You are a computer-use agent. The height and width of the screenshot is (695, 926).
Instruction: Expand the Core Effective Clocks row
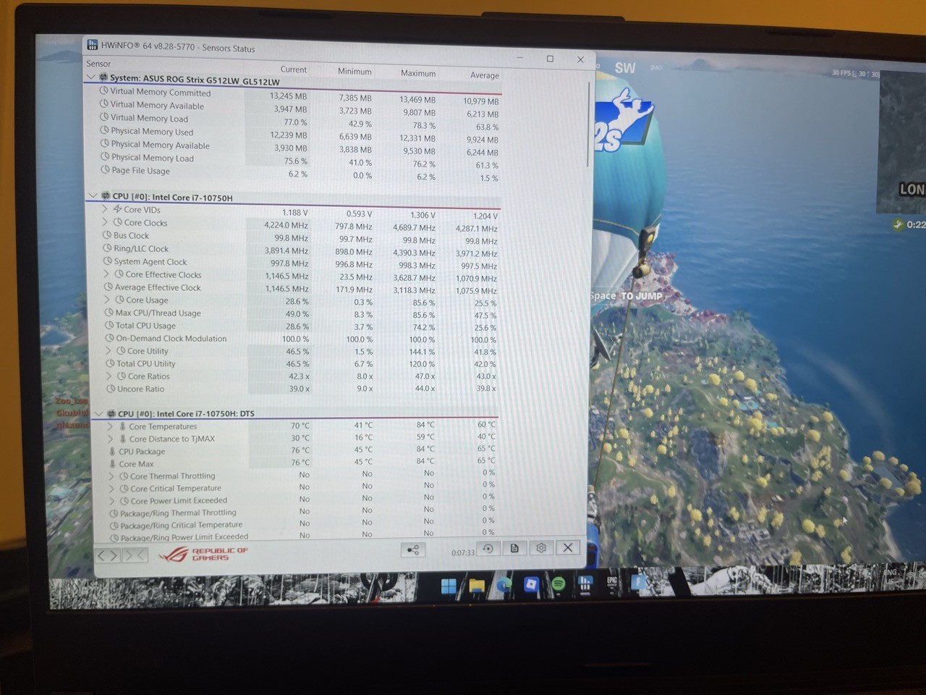107,274
